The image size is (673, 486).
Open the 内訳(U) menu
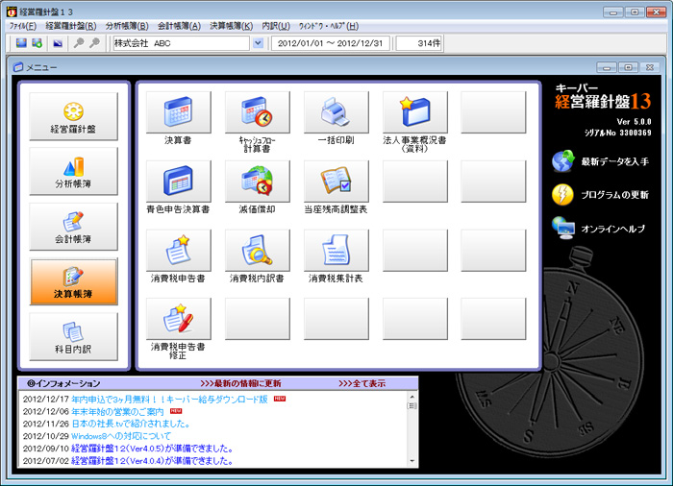[x=276, y=26]
